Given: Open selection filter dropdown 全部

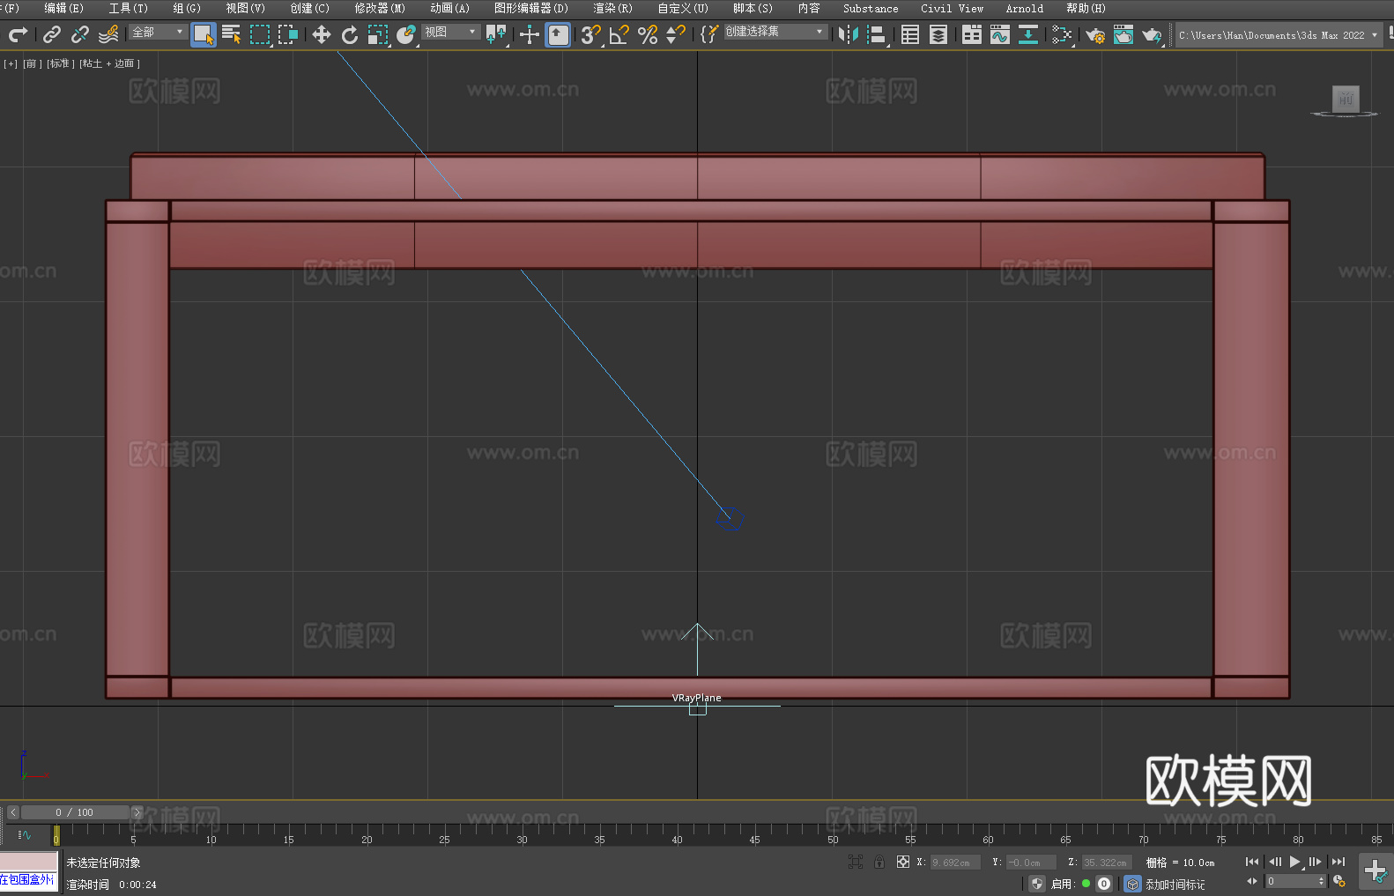Looking at the screenshot, I should coord(158,32).
